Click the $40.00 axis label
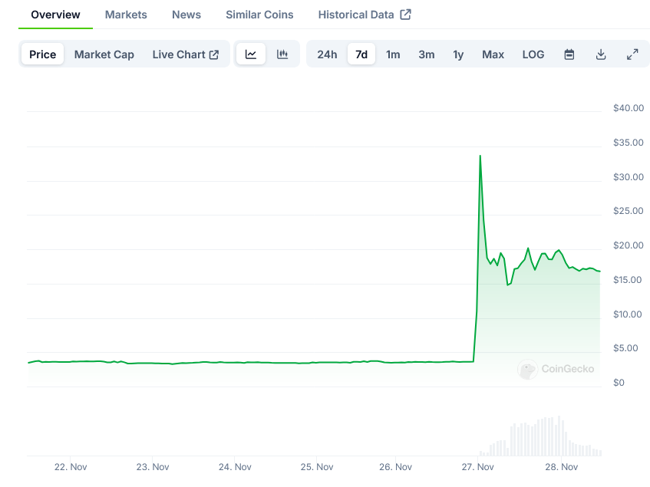Viewport: 650px width, 487px height. pos(629,108)
